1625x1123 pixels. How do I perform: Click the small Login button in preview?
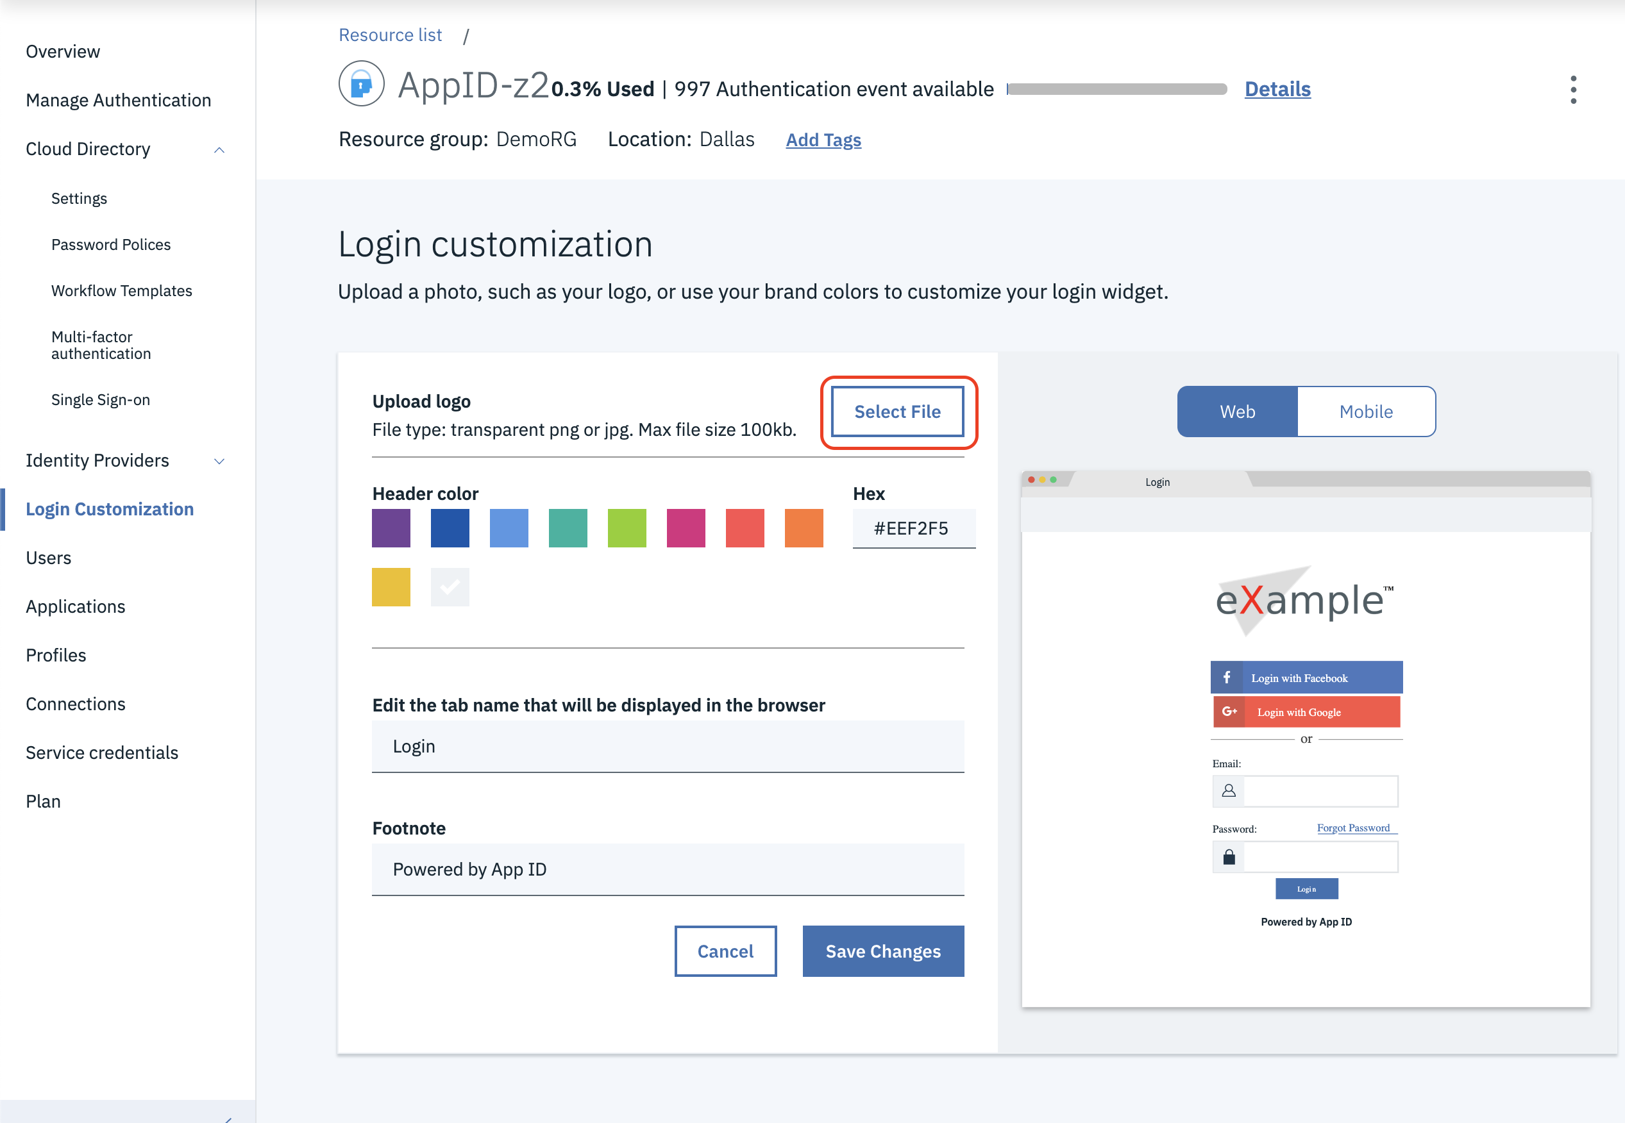(1306, 888)
